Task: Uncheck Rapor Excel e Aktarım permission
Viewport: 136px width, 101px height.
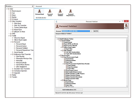Action: pos(63,45)
